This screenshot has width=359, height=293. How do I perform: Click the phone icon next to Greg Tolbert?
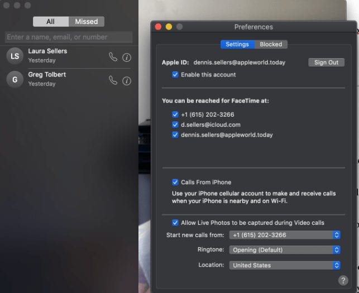(113, 80)
